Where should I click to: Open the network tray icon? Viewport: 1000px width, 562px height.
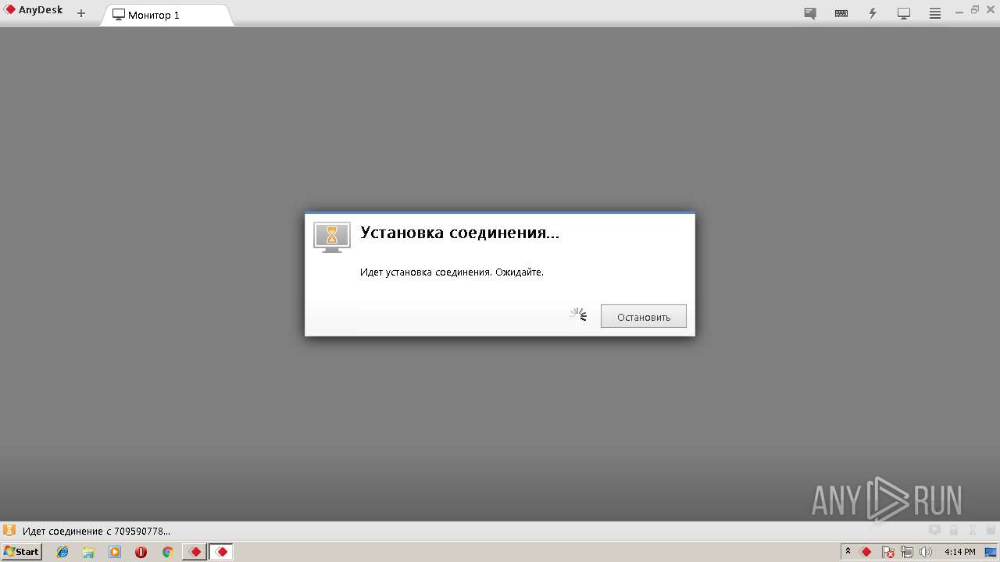tap(907, 552)
